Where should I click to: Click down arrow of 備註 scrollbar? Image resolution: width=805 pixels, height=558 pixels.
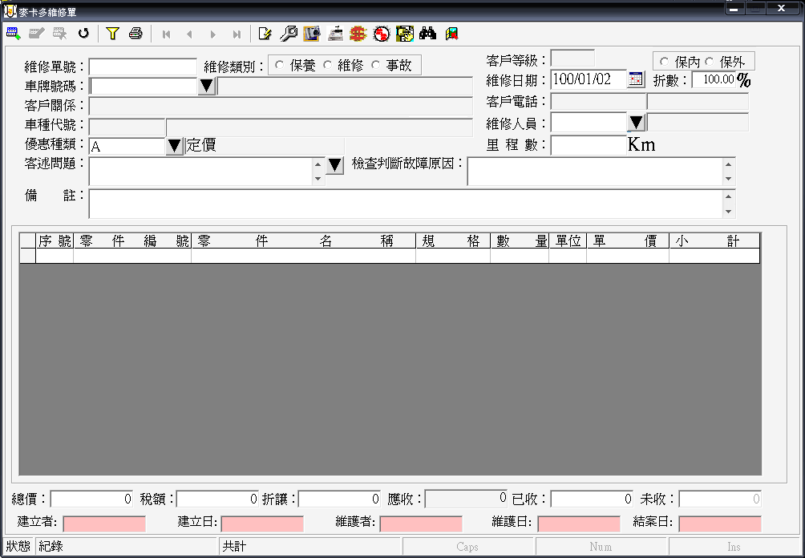[728, 212]
